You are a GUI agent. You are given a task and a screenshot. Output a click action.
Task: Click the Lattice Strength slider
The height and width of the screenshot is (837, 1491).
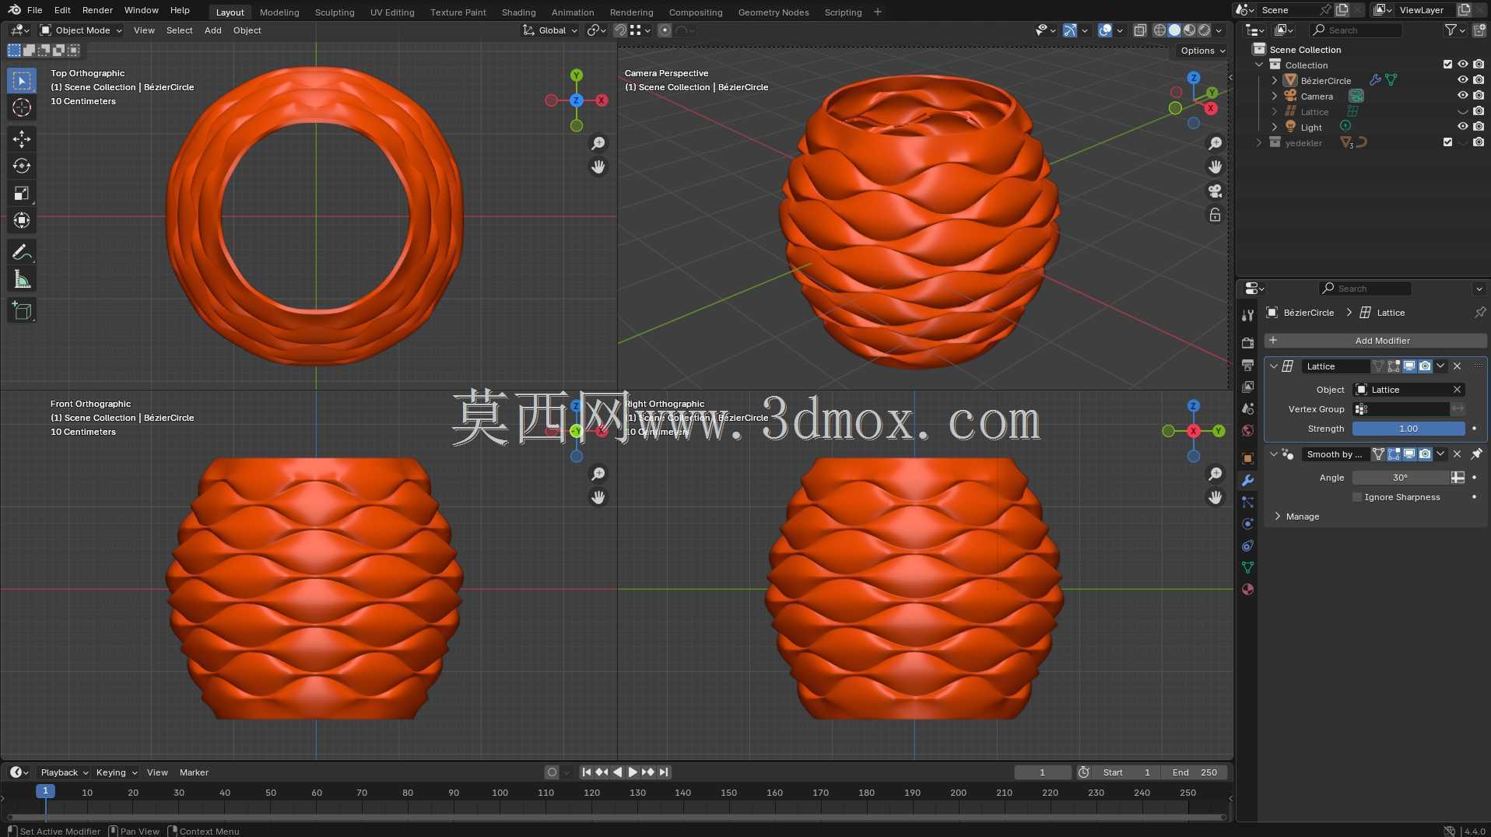[x=1409, y=429]
